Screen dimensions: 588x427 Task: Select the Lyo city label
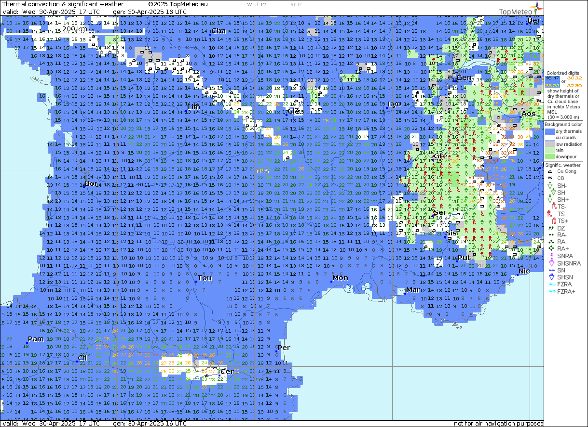395,104
